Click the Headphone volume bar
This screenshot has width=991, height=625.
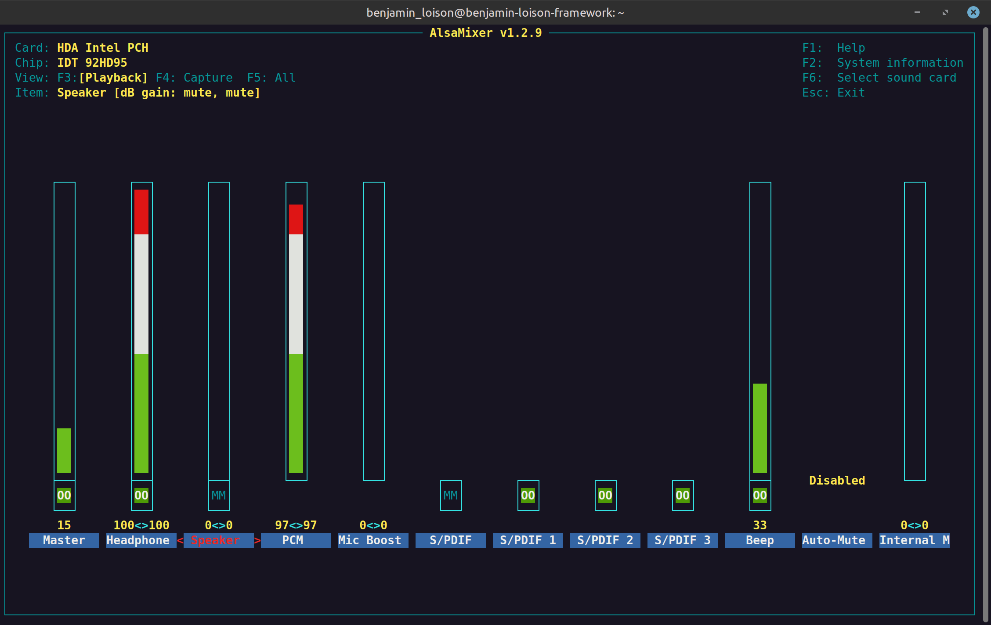pos(141,331)
